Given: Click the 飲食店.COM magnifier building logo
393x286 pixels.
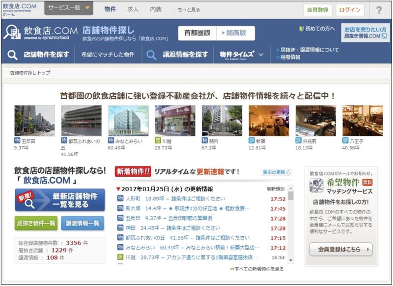Looking at the screenshot, I should click(x=12, y=32).
